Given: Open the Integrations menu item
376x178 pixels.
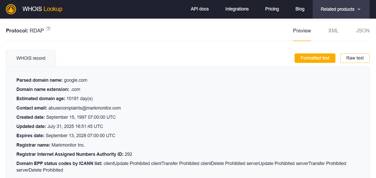Looking at the screenshot, I should point(237,9).
